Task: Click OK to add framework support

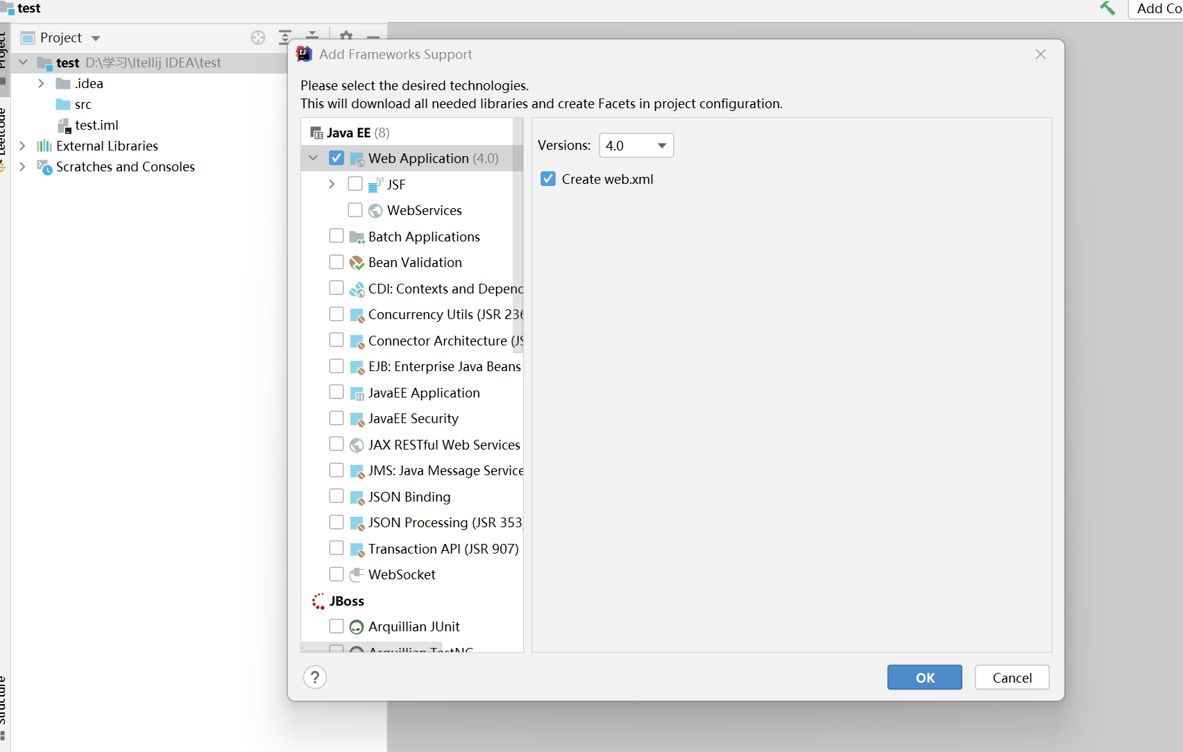Action: coord(924,678)
